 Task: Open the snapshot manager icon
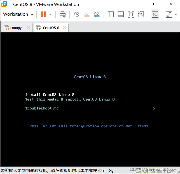(x=97, y=15)
